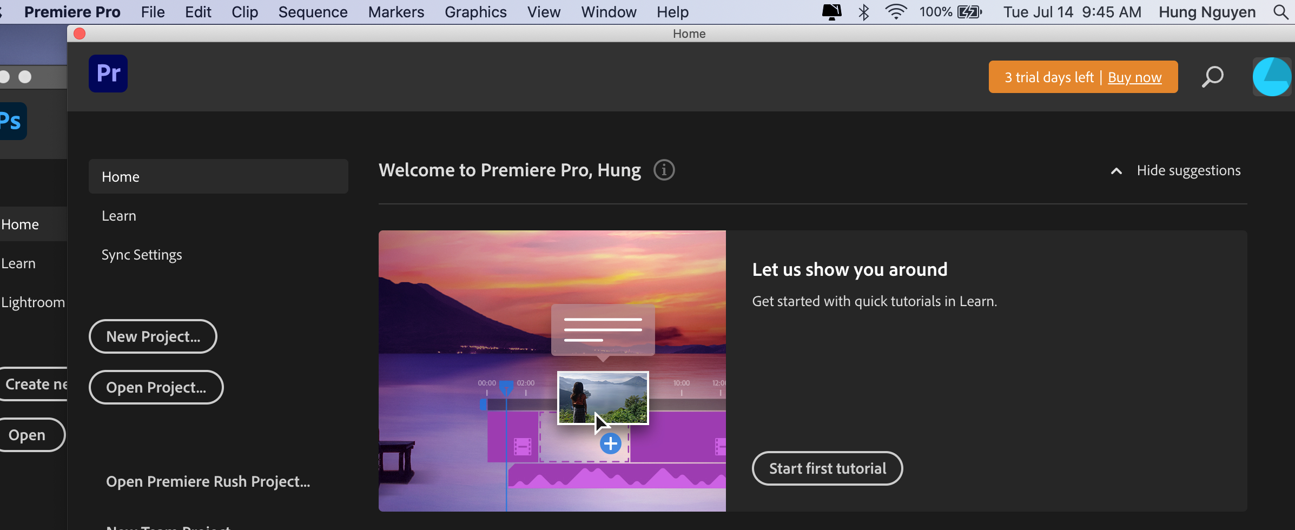Click the Open Project... button
Image resolution: width=1295 pixels, height=530 pixels.
point(156,387)
